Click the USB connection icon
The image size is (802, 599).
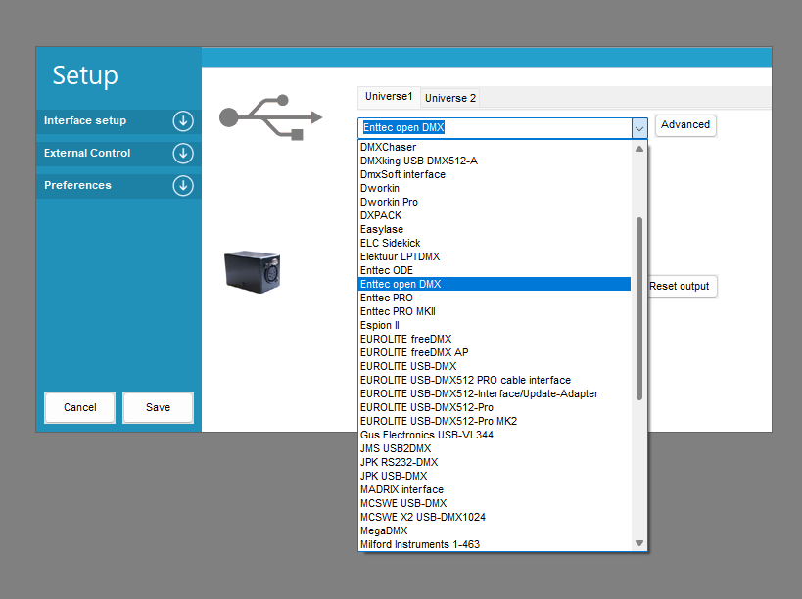[x=270, y=116]
